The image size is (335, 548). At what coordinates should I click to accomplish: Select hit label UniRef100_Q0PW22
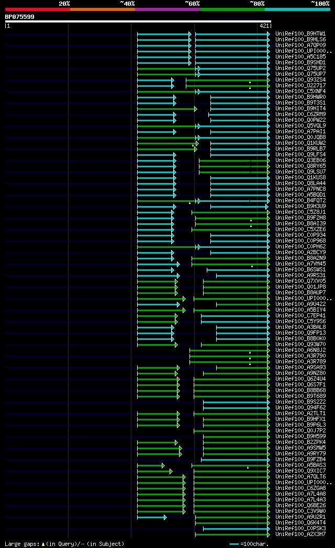[x=300, y=120]
